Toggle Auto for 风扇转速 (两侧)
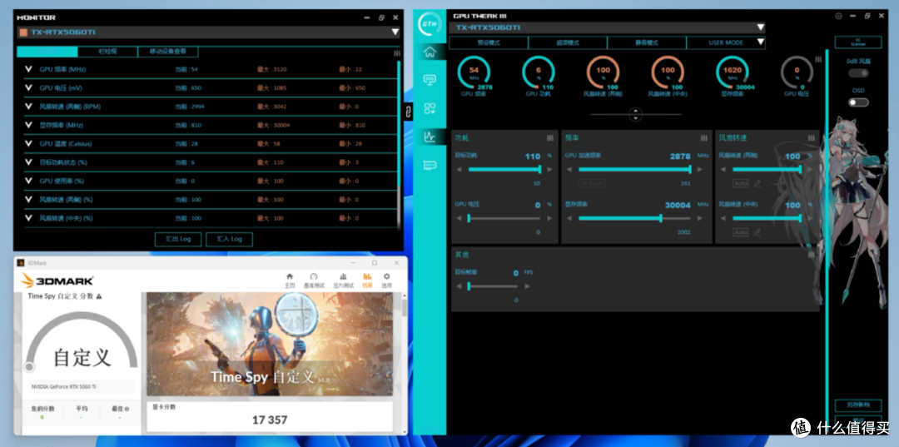The width and height of the screenshot is (899, 447). pos(740,183)
